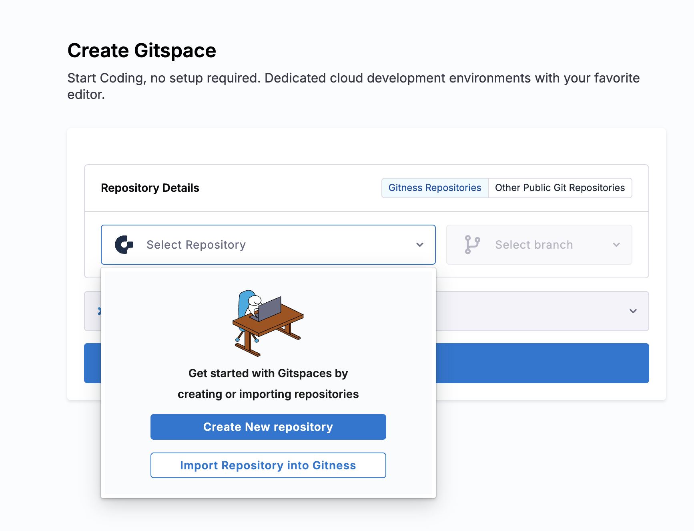Click the desk illustration in the popup
This screenshot has height=531, width=694.
pyautogui.click(x=268, y=323)
